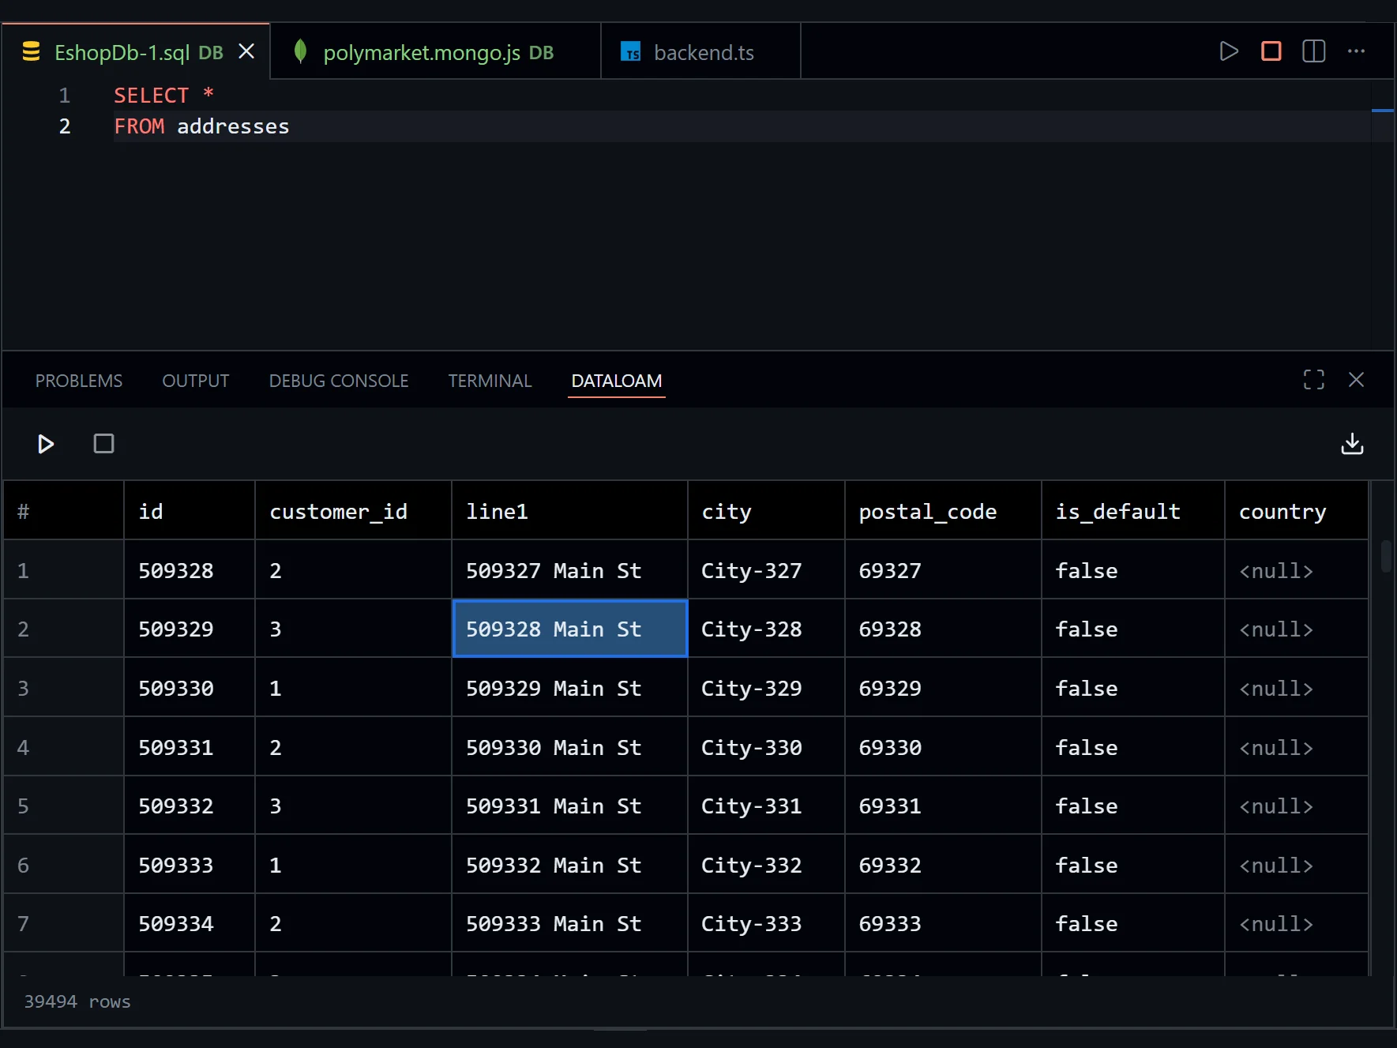
Task: Place cursor after 'FROM addresses'
Action: coord(291,126)
